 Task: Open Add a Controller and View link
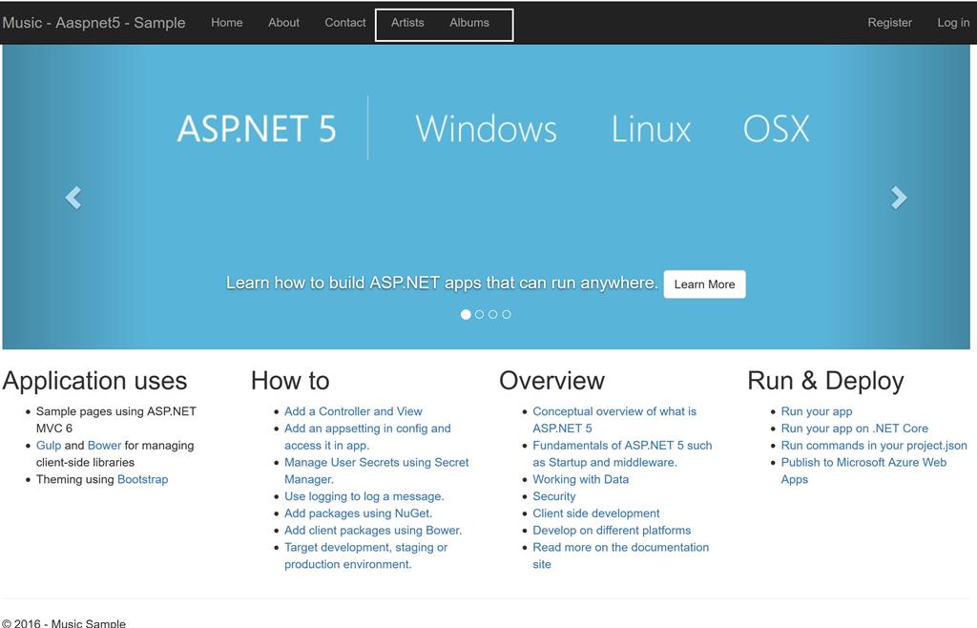(x=353, y=411)
